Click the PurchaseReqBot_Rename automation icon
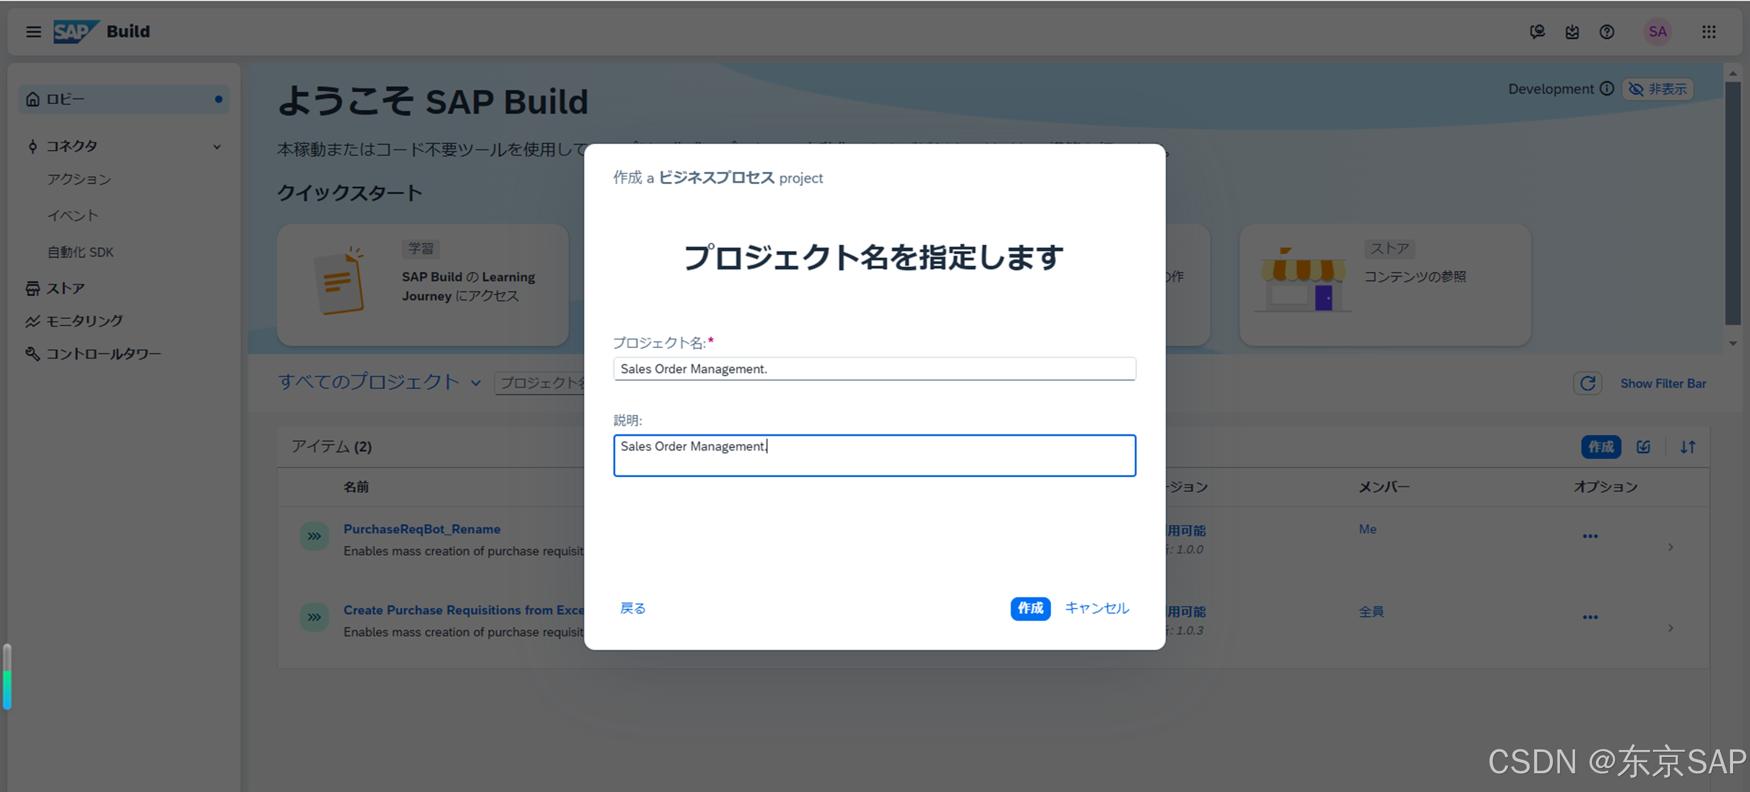This screenshot has width=1750, height=792. (x=314, y=536)
